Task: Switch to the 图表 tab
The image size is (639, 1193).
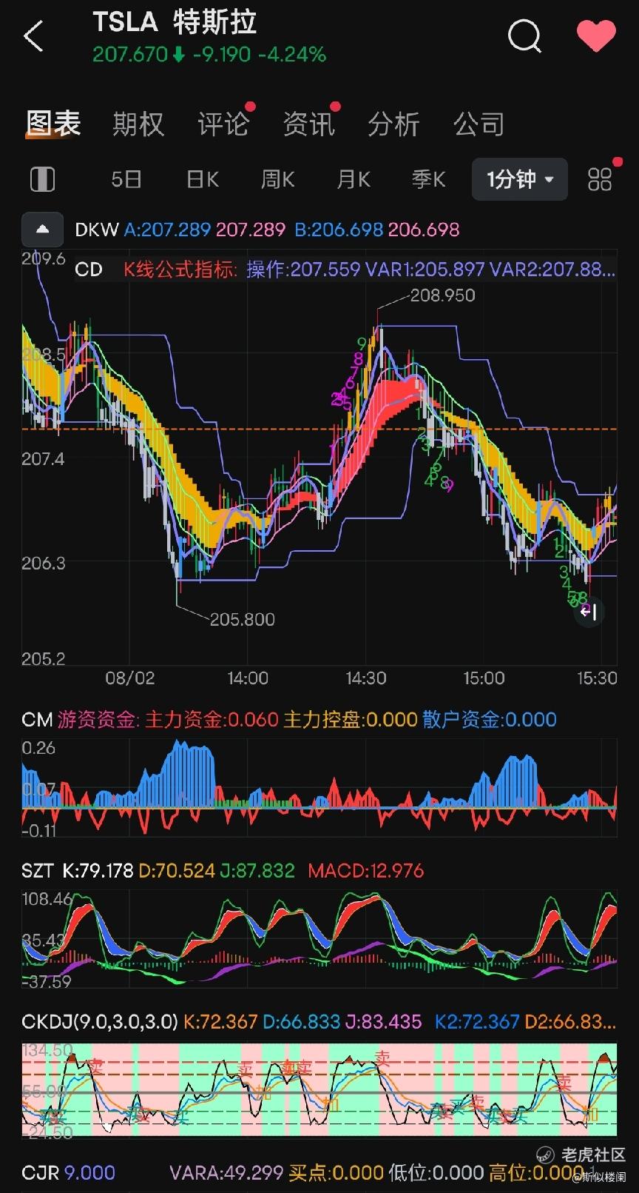Action: tap(53, 123)
